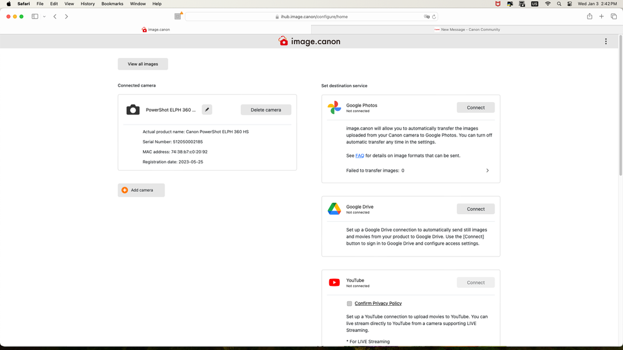Open the FAQ link
This screenshot has width=623, height=350.
[359, 156]
